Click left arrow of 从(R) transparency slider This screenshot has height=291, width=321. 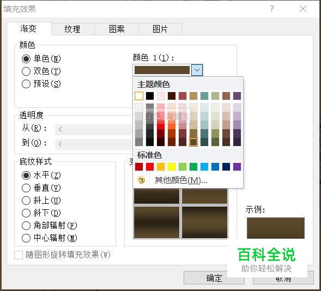tap(60, 130)
